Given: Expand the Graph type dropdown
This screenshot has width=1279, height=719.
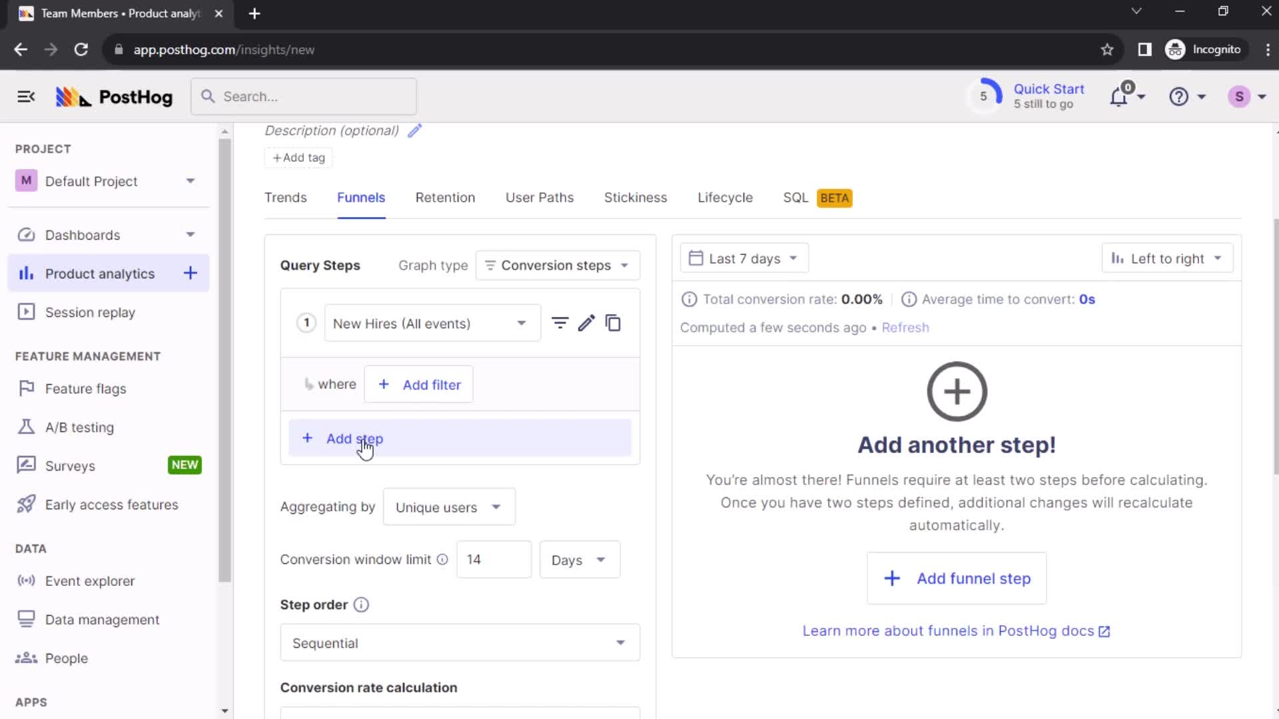Looking at the screenshot, I should (558, 265).
